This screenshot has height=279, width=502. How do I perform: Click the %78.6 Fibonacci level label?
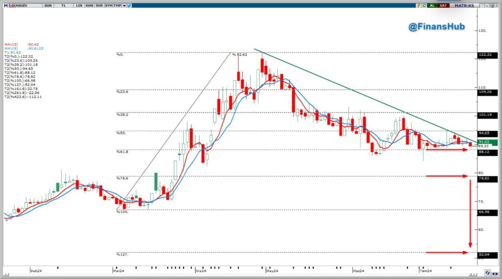pyautogui.click(x=123, y=178)
